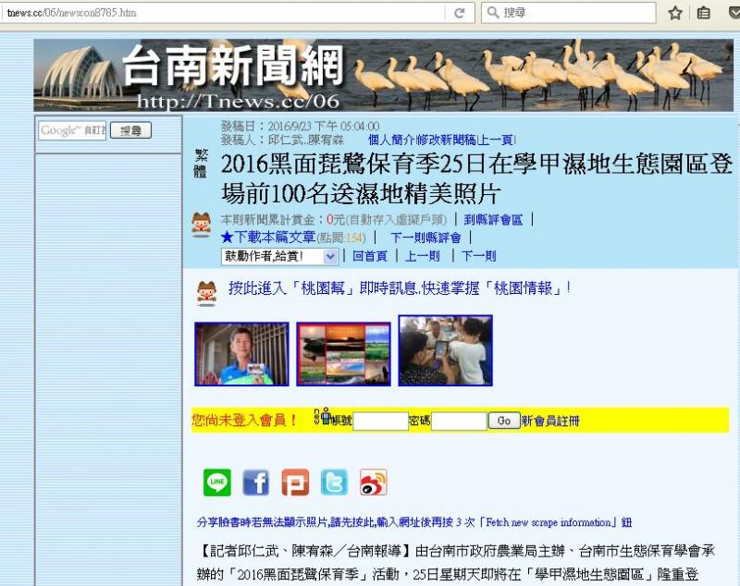
Task: Click the Go login button
Action: pyautogui.click(x=503, y=421)
